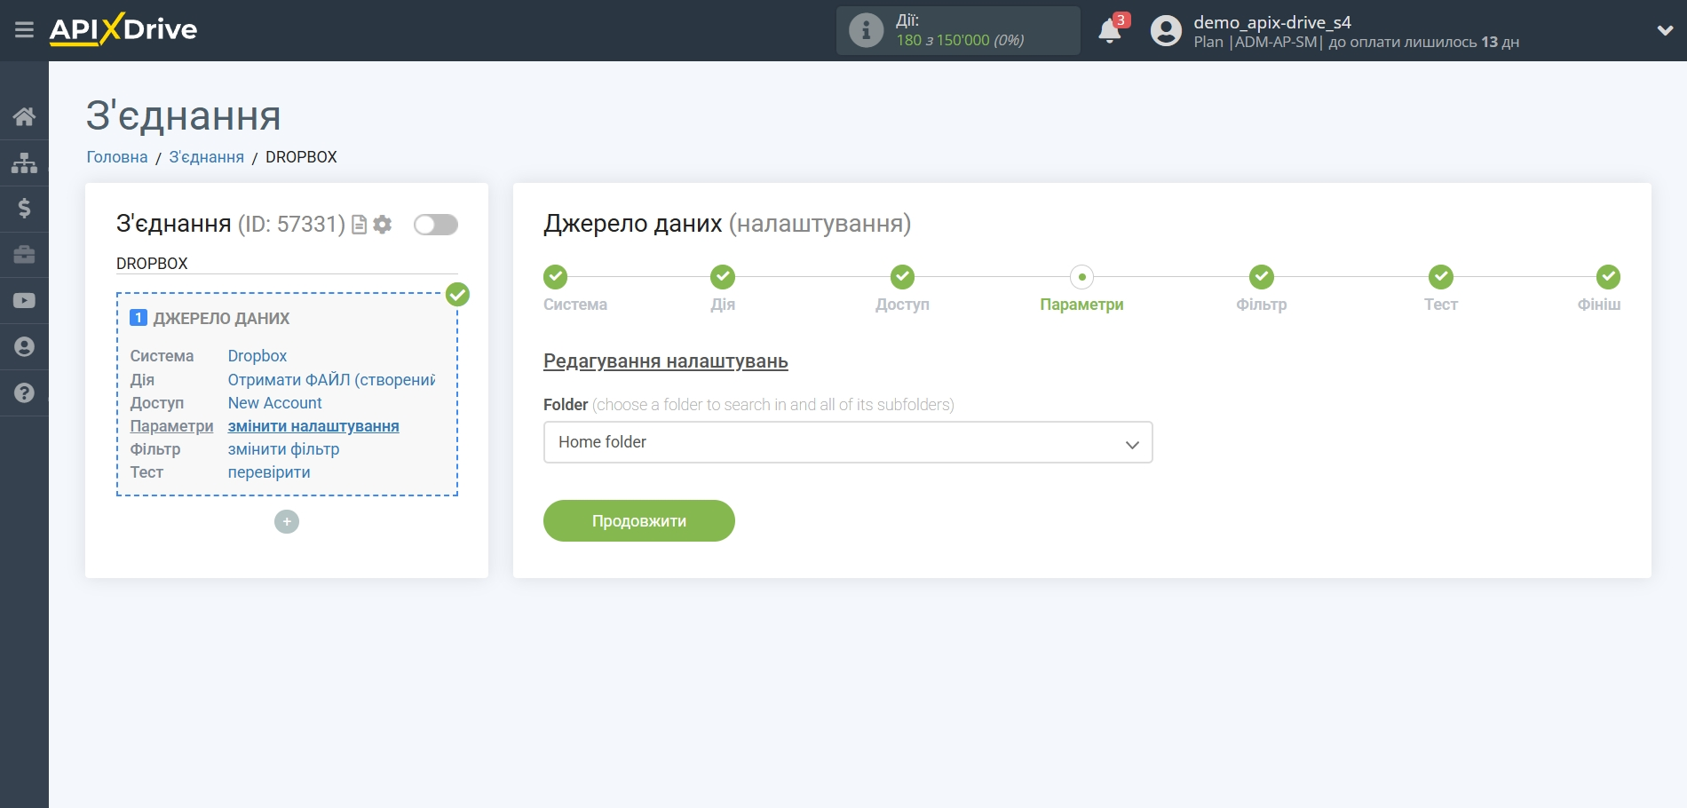This screenshot has width=1687, height=808.
Task: Open notifications via the bell icon
Action: [1109, 29]
